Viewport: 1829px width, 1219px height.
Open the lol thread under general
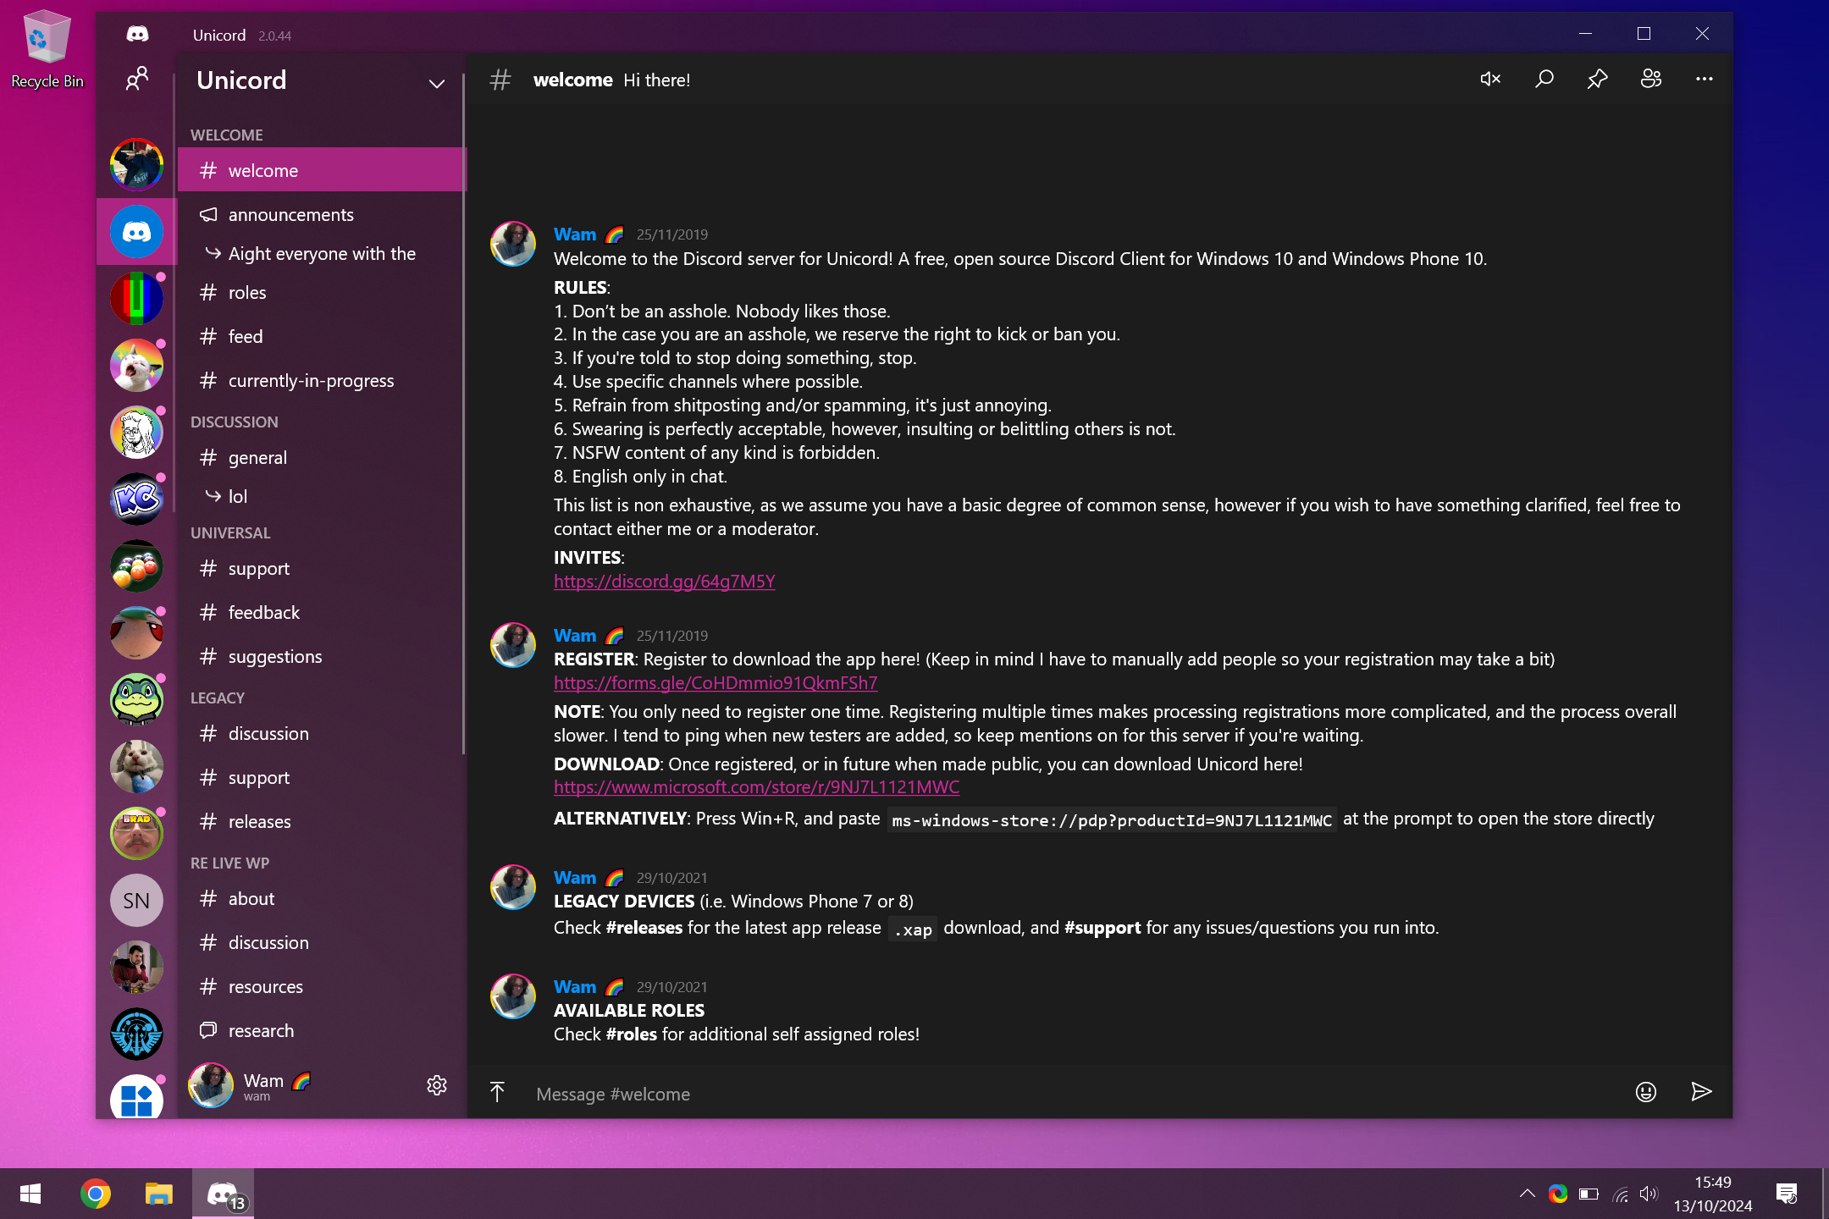pyautogui.click(x=322, y=496)
